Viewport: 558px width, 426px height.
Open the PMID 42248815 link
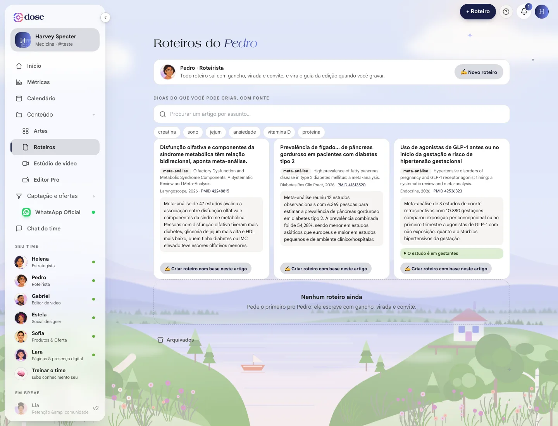coord(215,191)
